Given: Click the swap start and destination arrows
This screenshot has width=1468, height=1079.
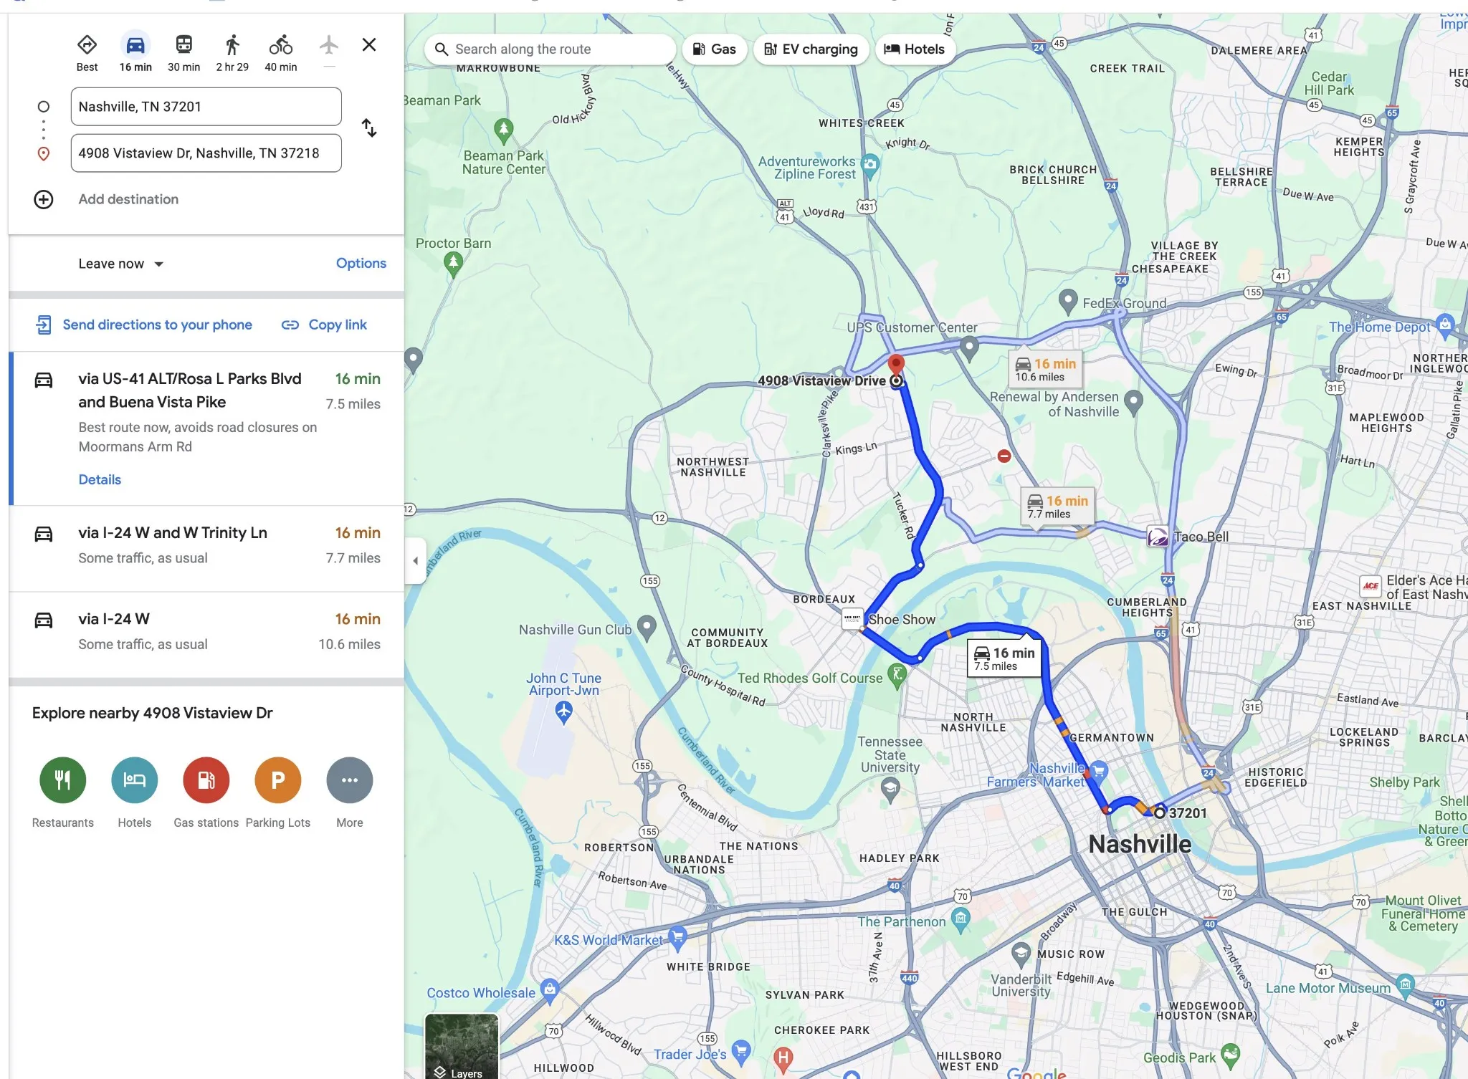Looking at the screenshot, I should tap(369, 128).
